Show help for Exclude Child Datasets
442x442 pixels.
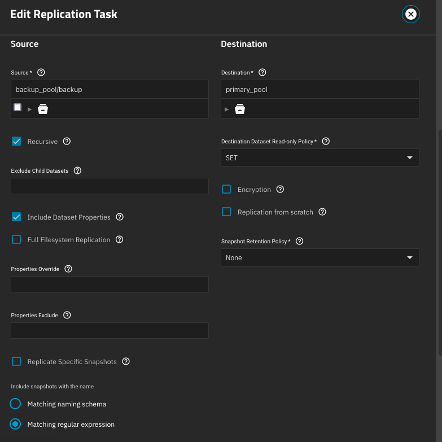click(x=77, y=170)
